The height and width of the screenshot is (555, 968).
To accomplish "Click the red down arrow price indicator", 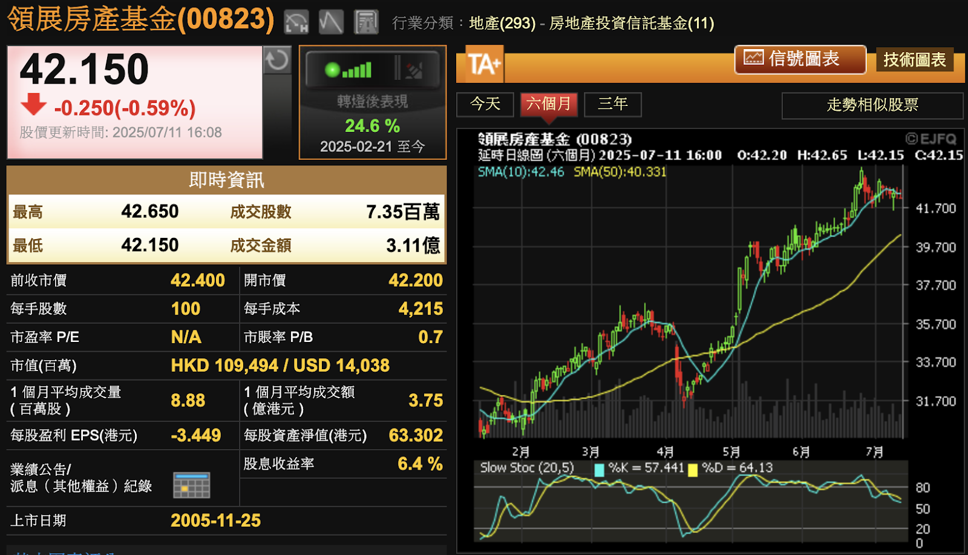I will (x=33, y=104).
